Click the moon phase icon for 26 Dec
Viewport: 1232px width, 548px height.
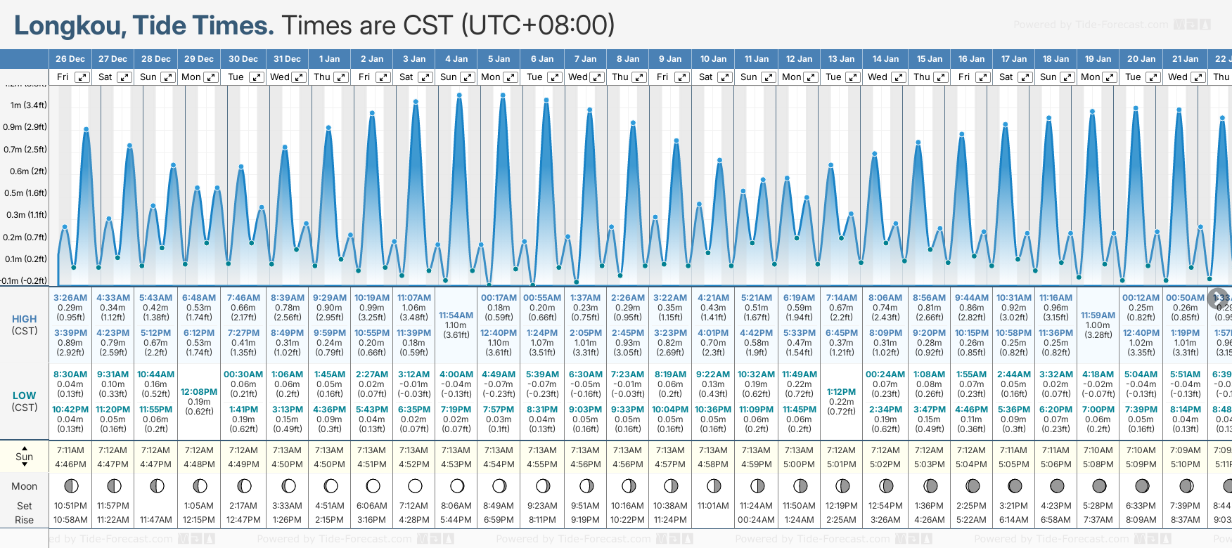[x=71, y=485]
